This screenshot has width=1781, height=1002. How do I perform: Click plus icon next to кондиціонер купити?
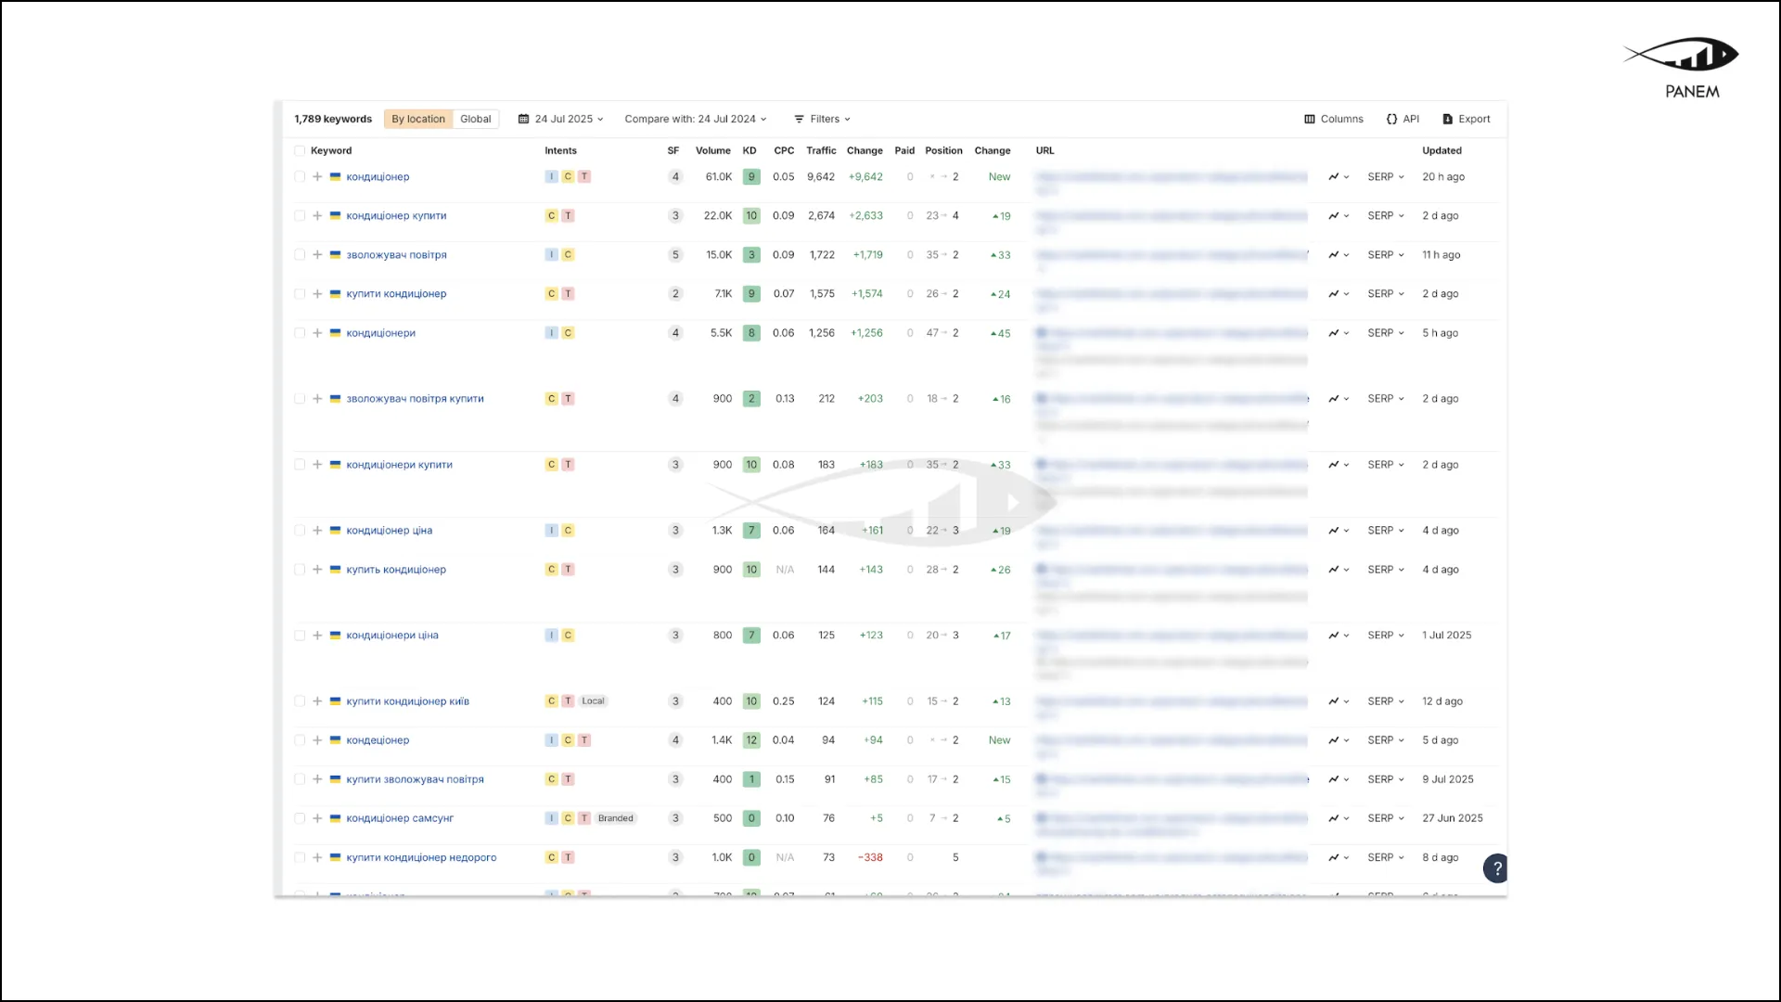click(317, 215)
